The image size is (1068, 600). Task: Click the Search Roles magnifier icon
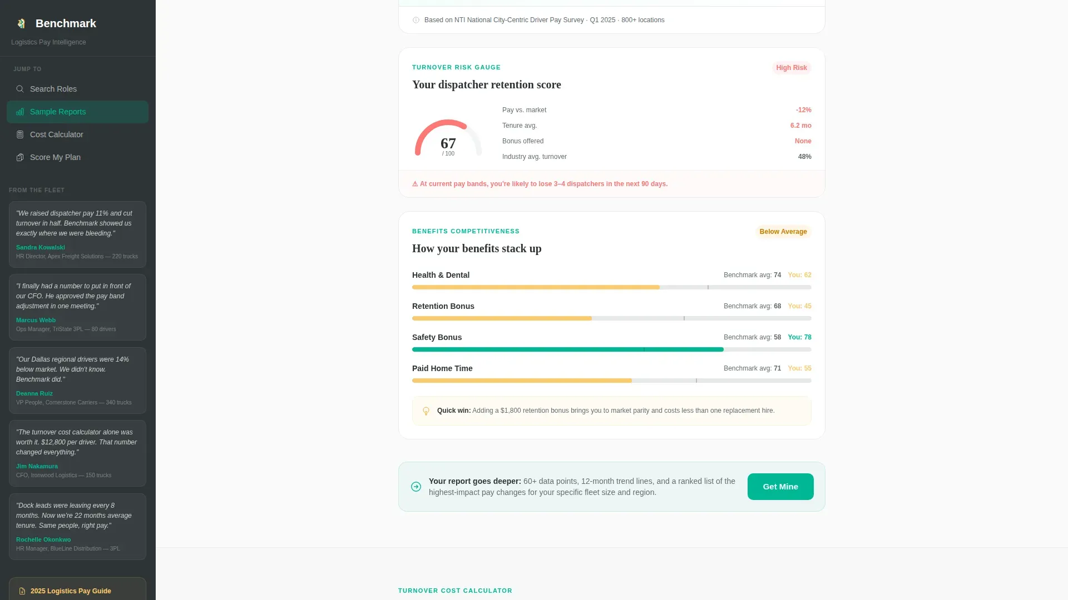(x=20, y=89)
